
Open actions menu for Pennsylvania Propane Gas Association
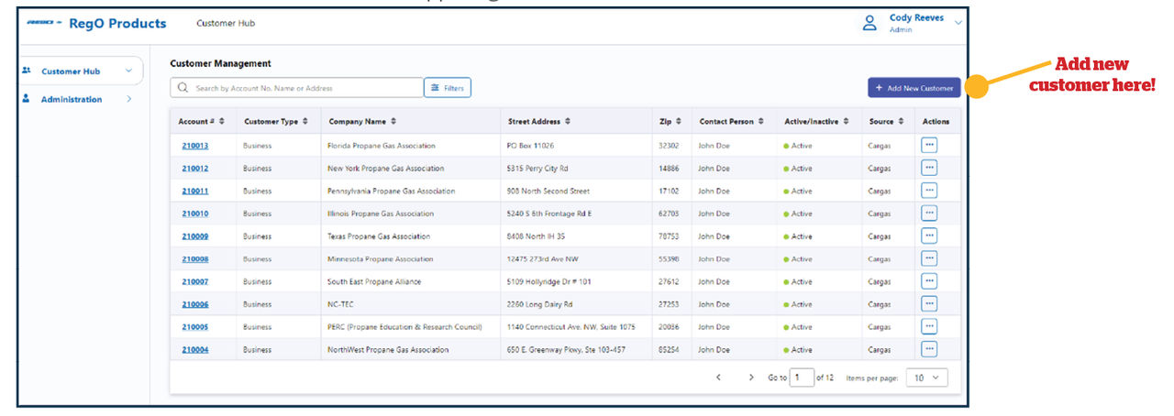(929, 191)
